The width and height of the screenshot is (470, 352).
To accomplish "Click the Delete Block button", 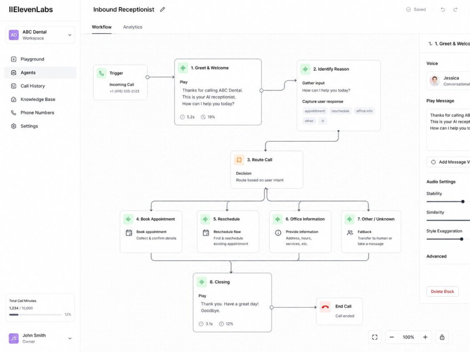I will pyautogui.click(x=442, y=291).
